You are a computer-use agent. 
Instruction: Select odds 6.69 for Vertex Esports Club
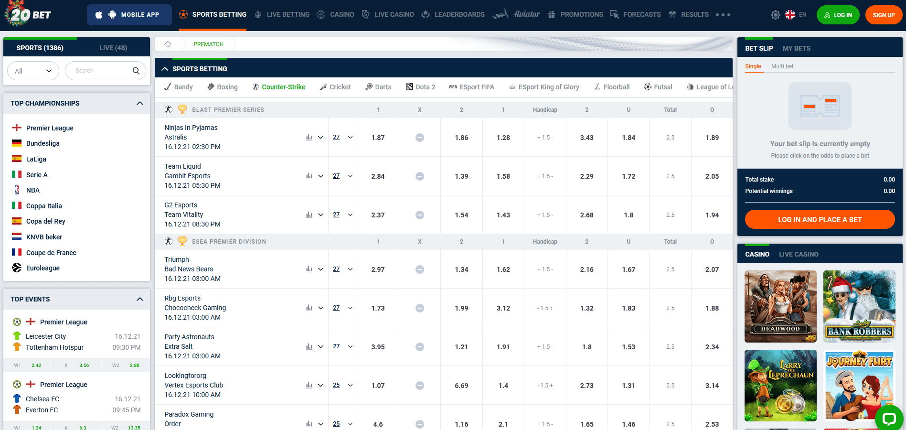[x=461, y=386]
